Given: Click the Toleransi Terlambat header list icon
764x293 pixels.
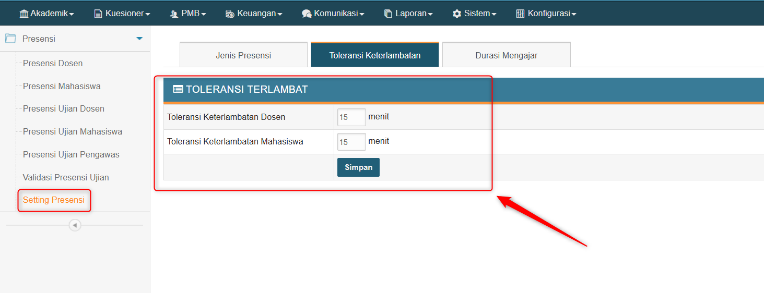Looking at the screenshot, I should (x=178, y=89).
